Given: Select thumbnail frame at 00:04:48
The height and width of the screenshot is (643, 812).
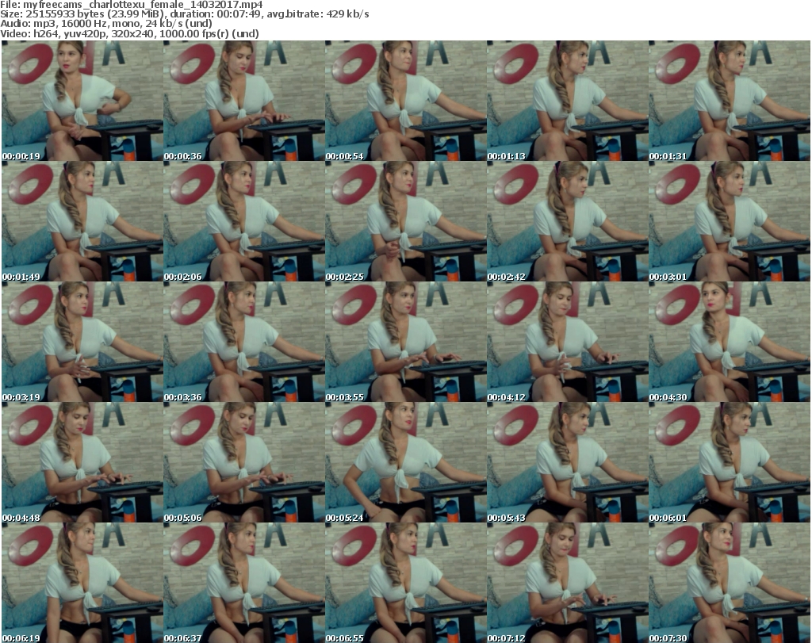Looking at the screenshot, I should coord(82,462).
